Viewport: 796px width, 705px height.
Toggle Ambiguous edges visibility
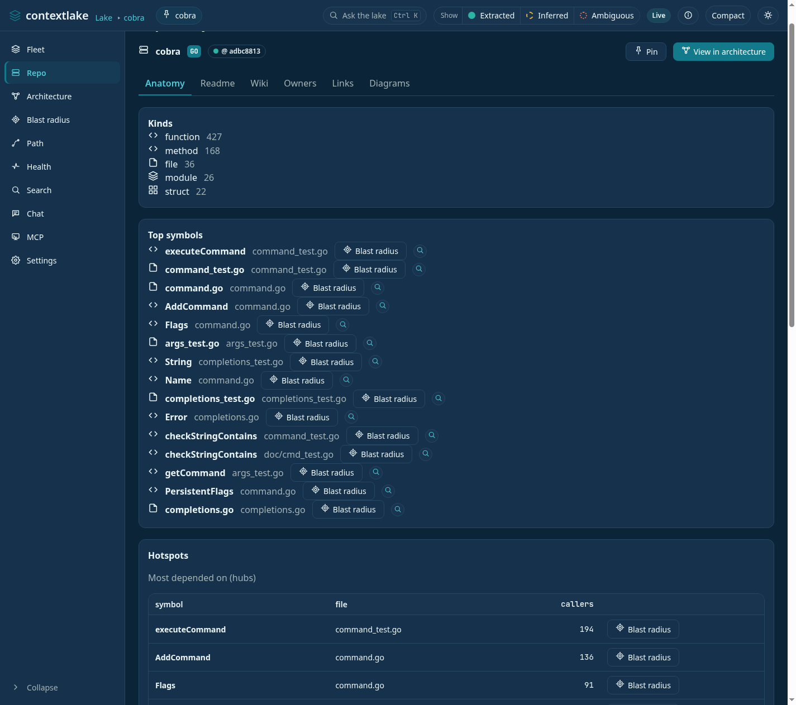click(x=607, y=16)
